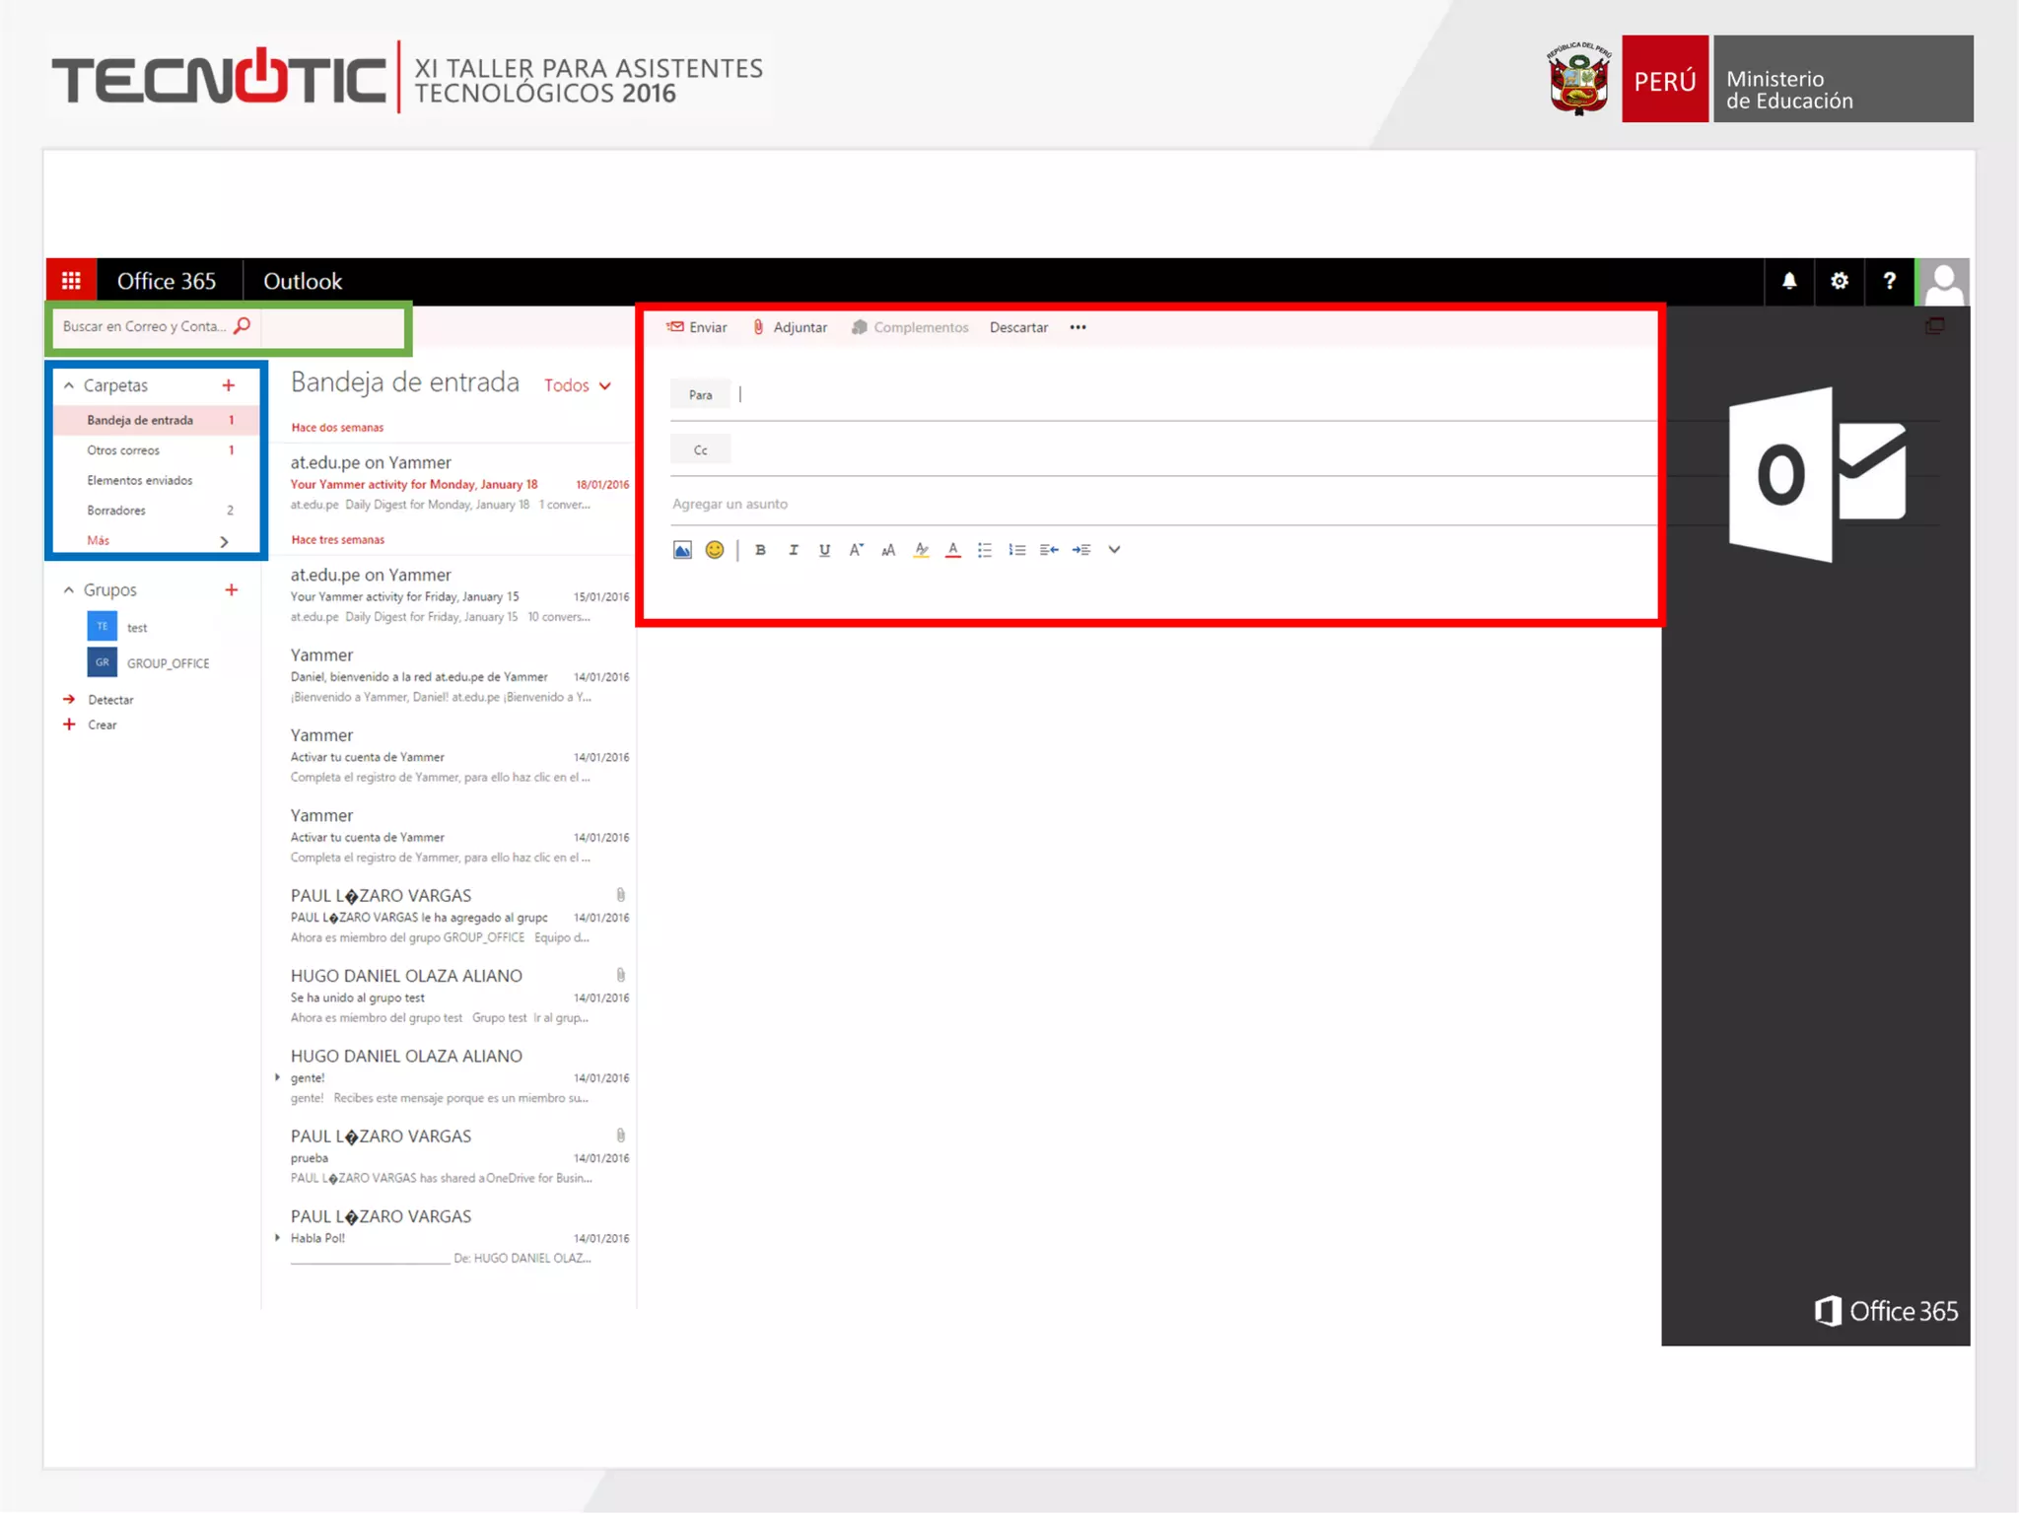Viewport: 2019px width, 1514px height.
Task: Open the Elementos enviados folder
Action: tap(139, 480)
